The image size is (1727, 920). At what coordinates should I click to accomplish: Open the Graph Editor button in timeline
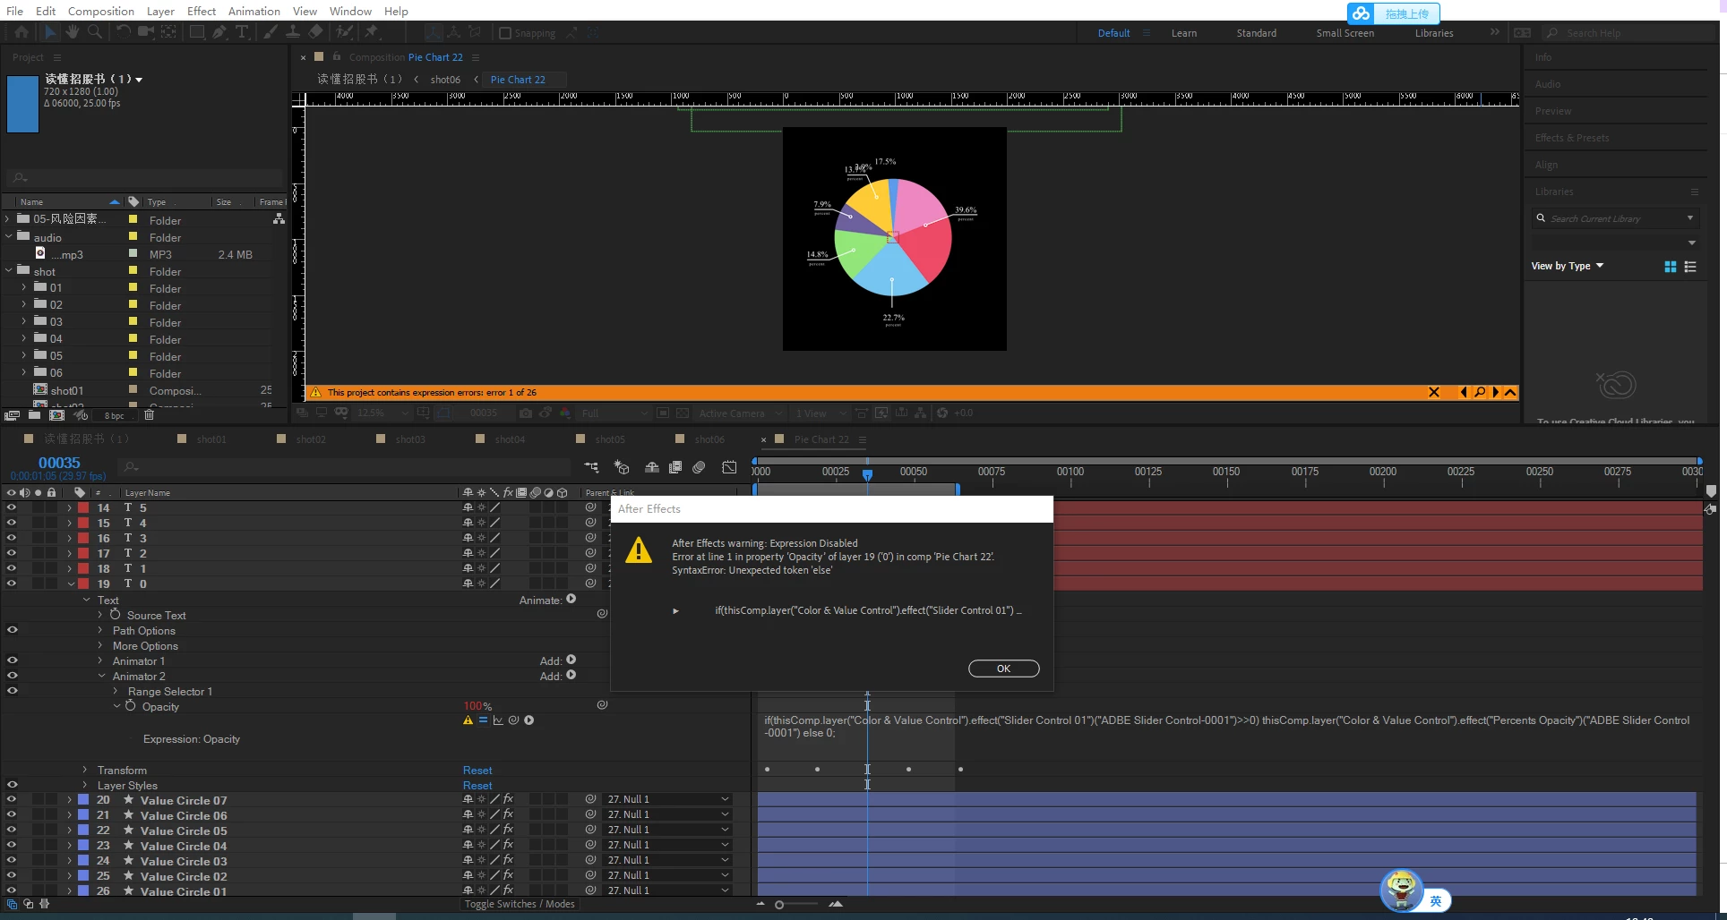tap(729, 467)
